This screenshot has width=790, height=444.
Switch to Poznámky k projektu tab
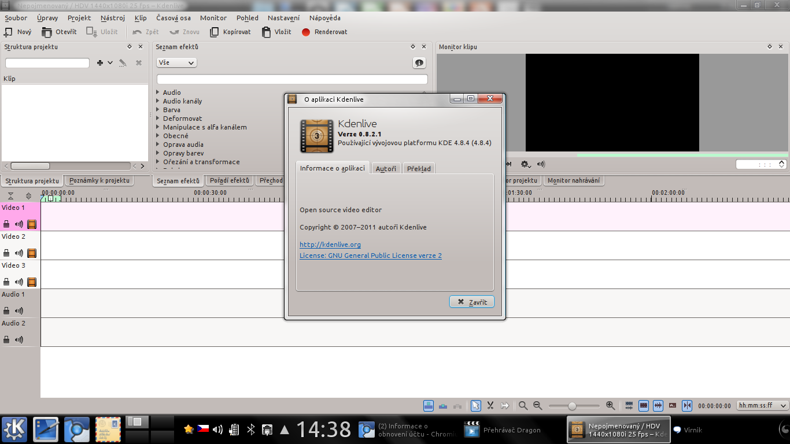point(99,180)
